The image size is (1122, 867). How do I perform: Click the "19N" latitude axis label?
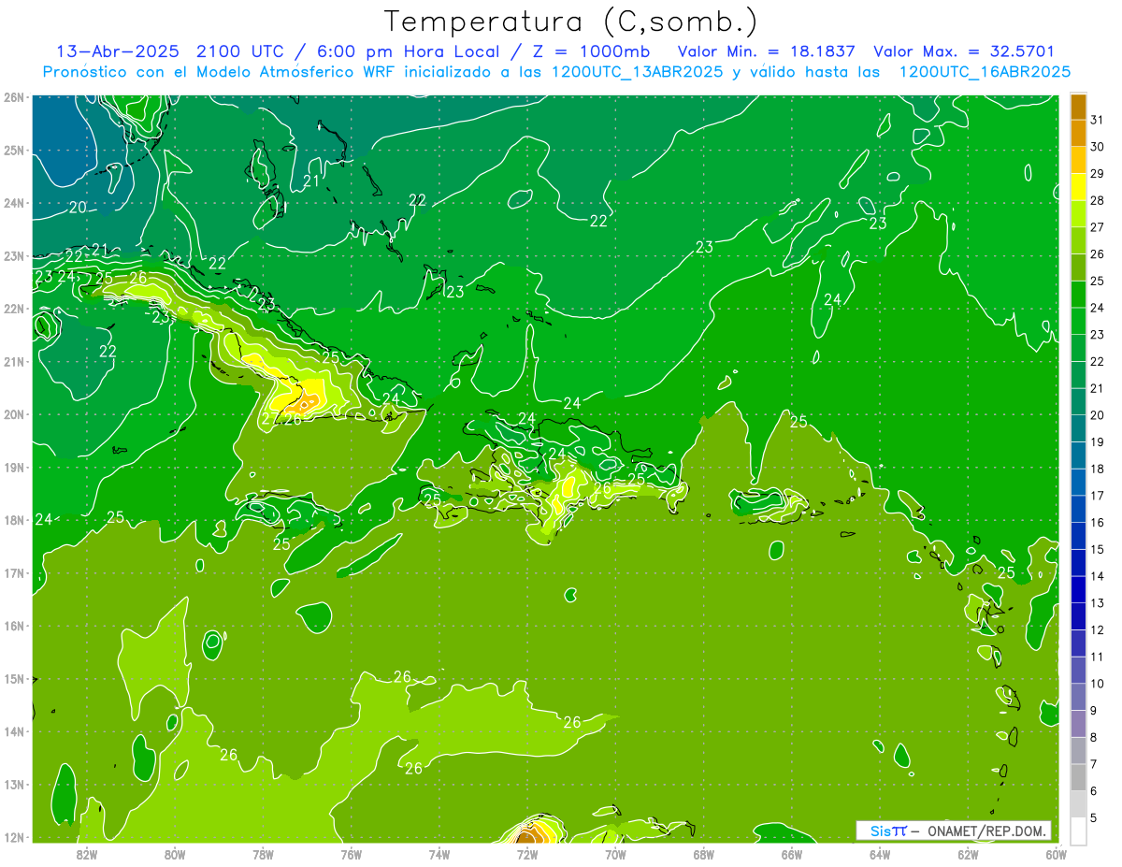pos(13,467)
